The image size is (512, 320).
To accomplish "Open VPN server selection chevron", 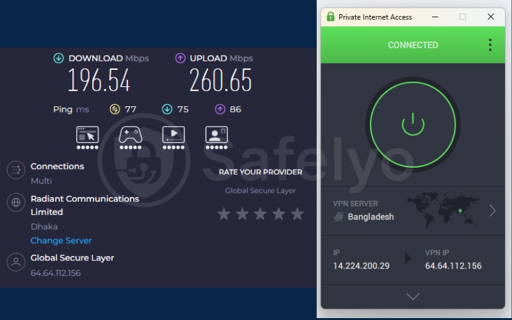I will pyautogui.click(x=492, y=211).
